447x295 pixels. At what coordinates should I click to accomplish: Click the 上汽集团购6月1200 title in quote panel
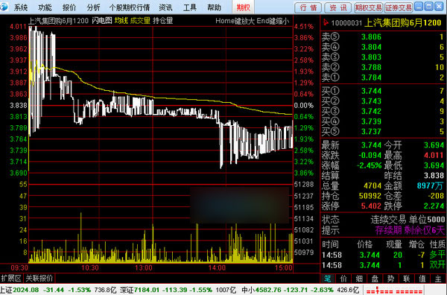pyautogui.click(x=403, y=22)
